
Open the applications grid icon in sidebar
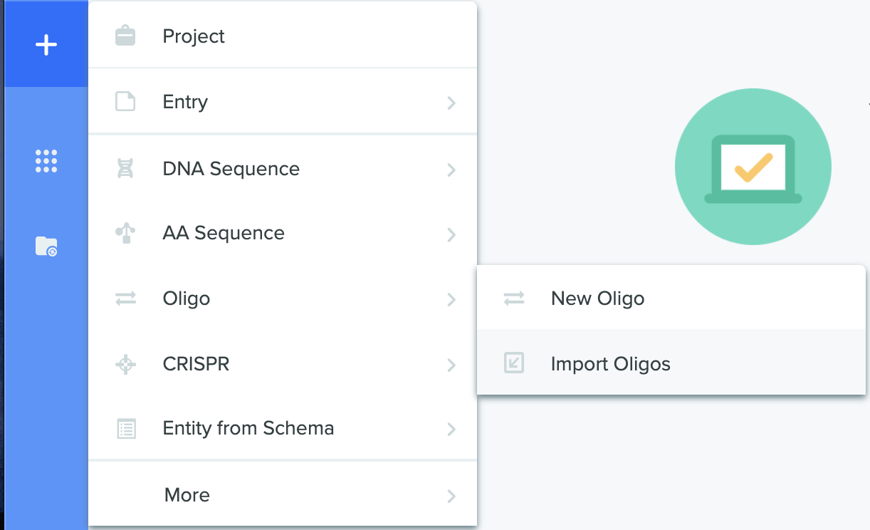(x=46, y=161)
